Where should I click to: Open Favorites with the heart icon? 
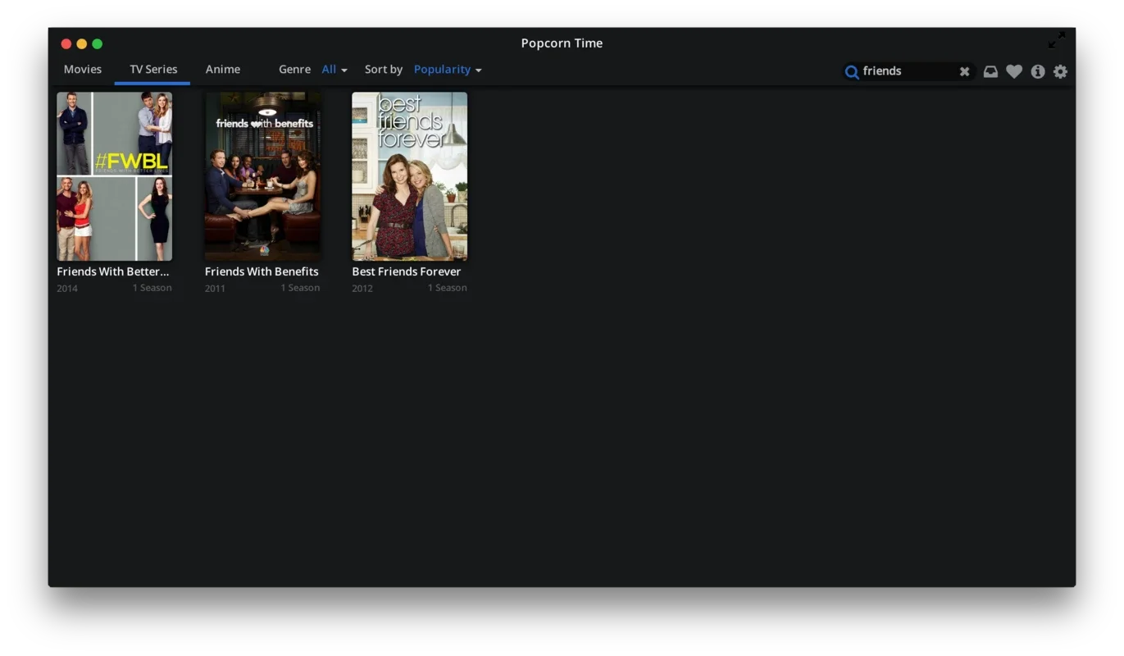tap(1014, 71)
